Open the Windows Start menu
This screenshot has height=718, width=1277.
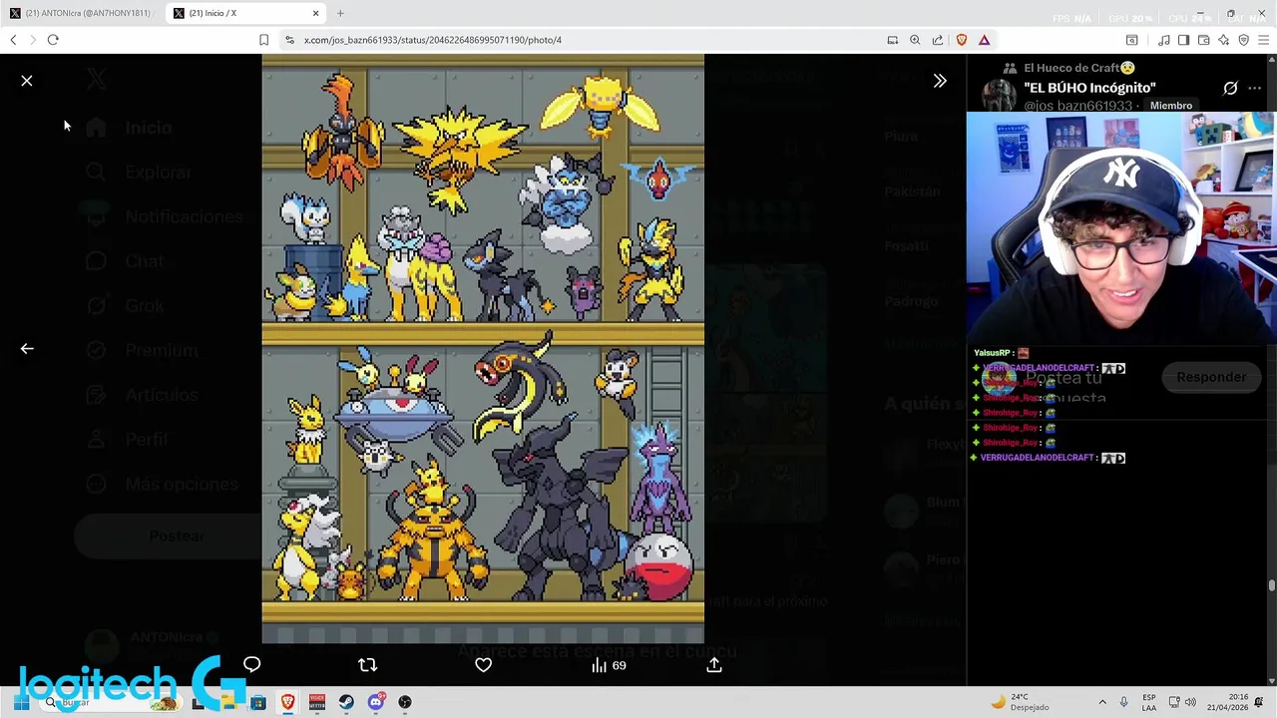pos(21,702)
